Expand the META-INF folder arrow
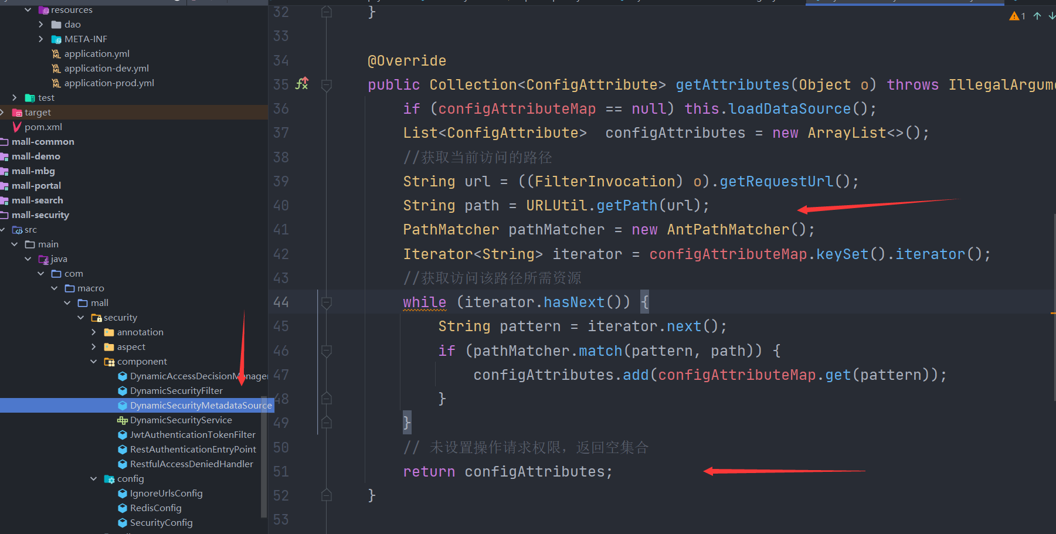Screen dimensions: 1056x534 coord(40,39)
